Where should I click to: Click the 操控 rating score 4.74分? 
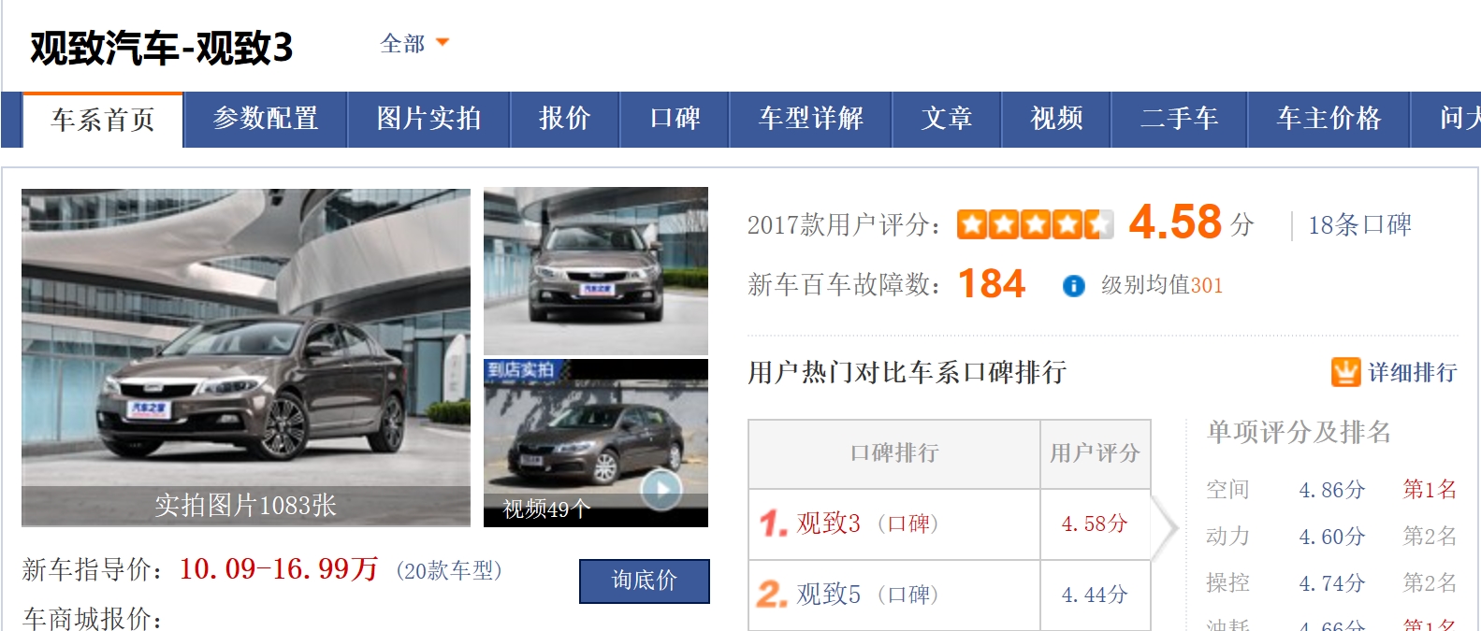[x=1332, y=583]
